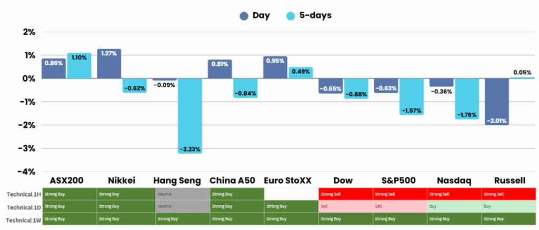
Task: Click the Euro StoXX axis label
Action: point(287,181)
